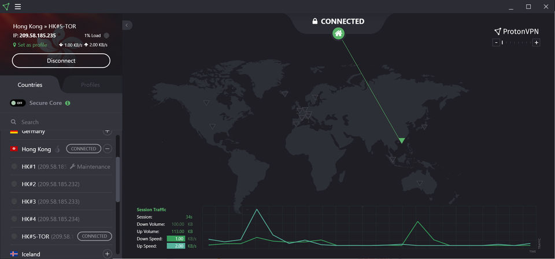555x259 pixels.
Task: Select the HK#4 server radio circle
Action: [x=14, y=219]
